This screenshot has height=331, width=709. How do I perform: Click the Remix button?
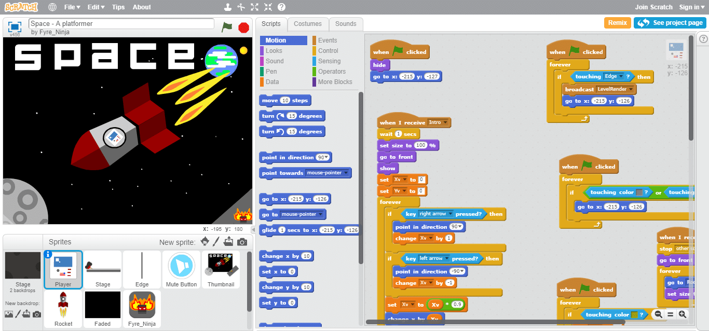tap(618, 23)
